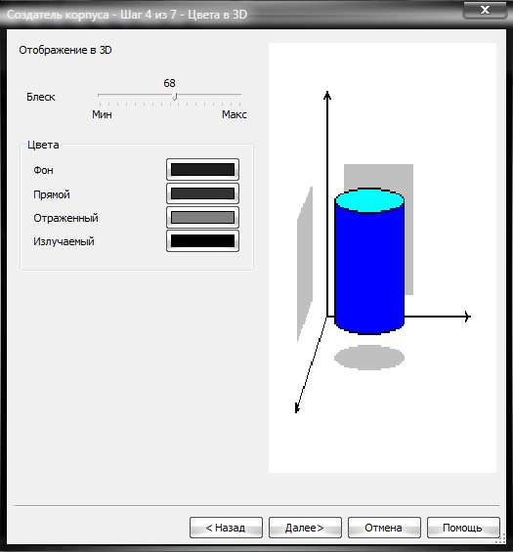The image size is (513, 552).
Task: Cancel the wizard via Отмена
Action: pos(384,528)
